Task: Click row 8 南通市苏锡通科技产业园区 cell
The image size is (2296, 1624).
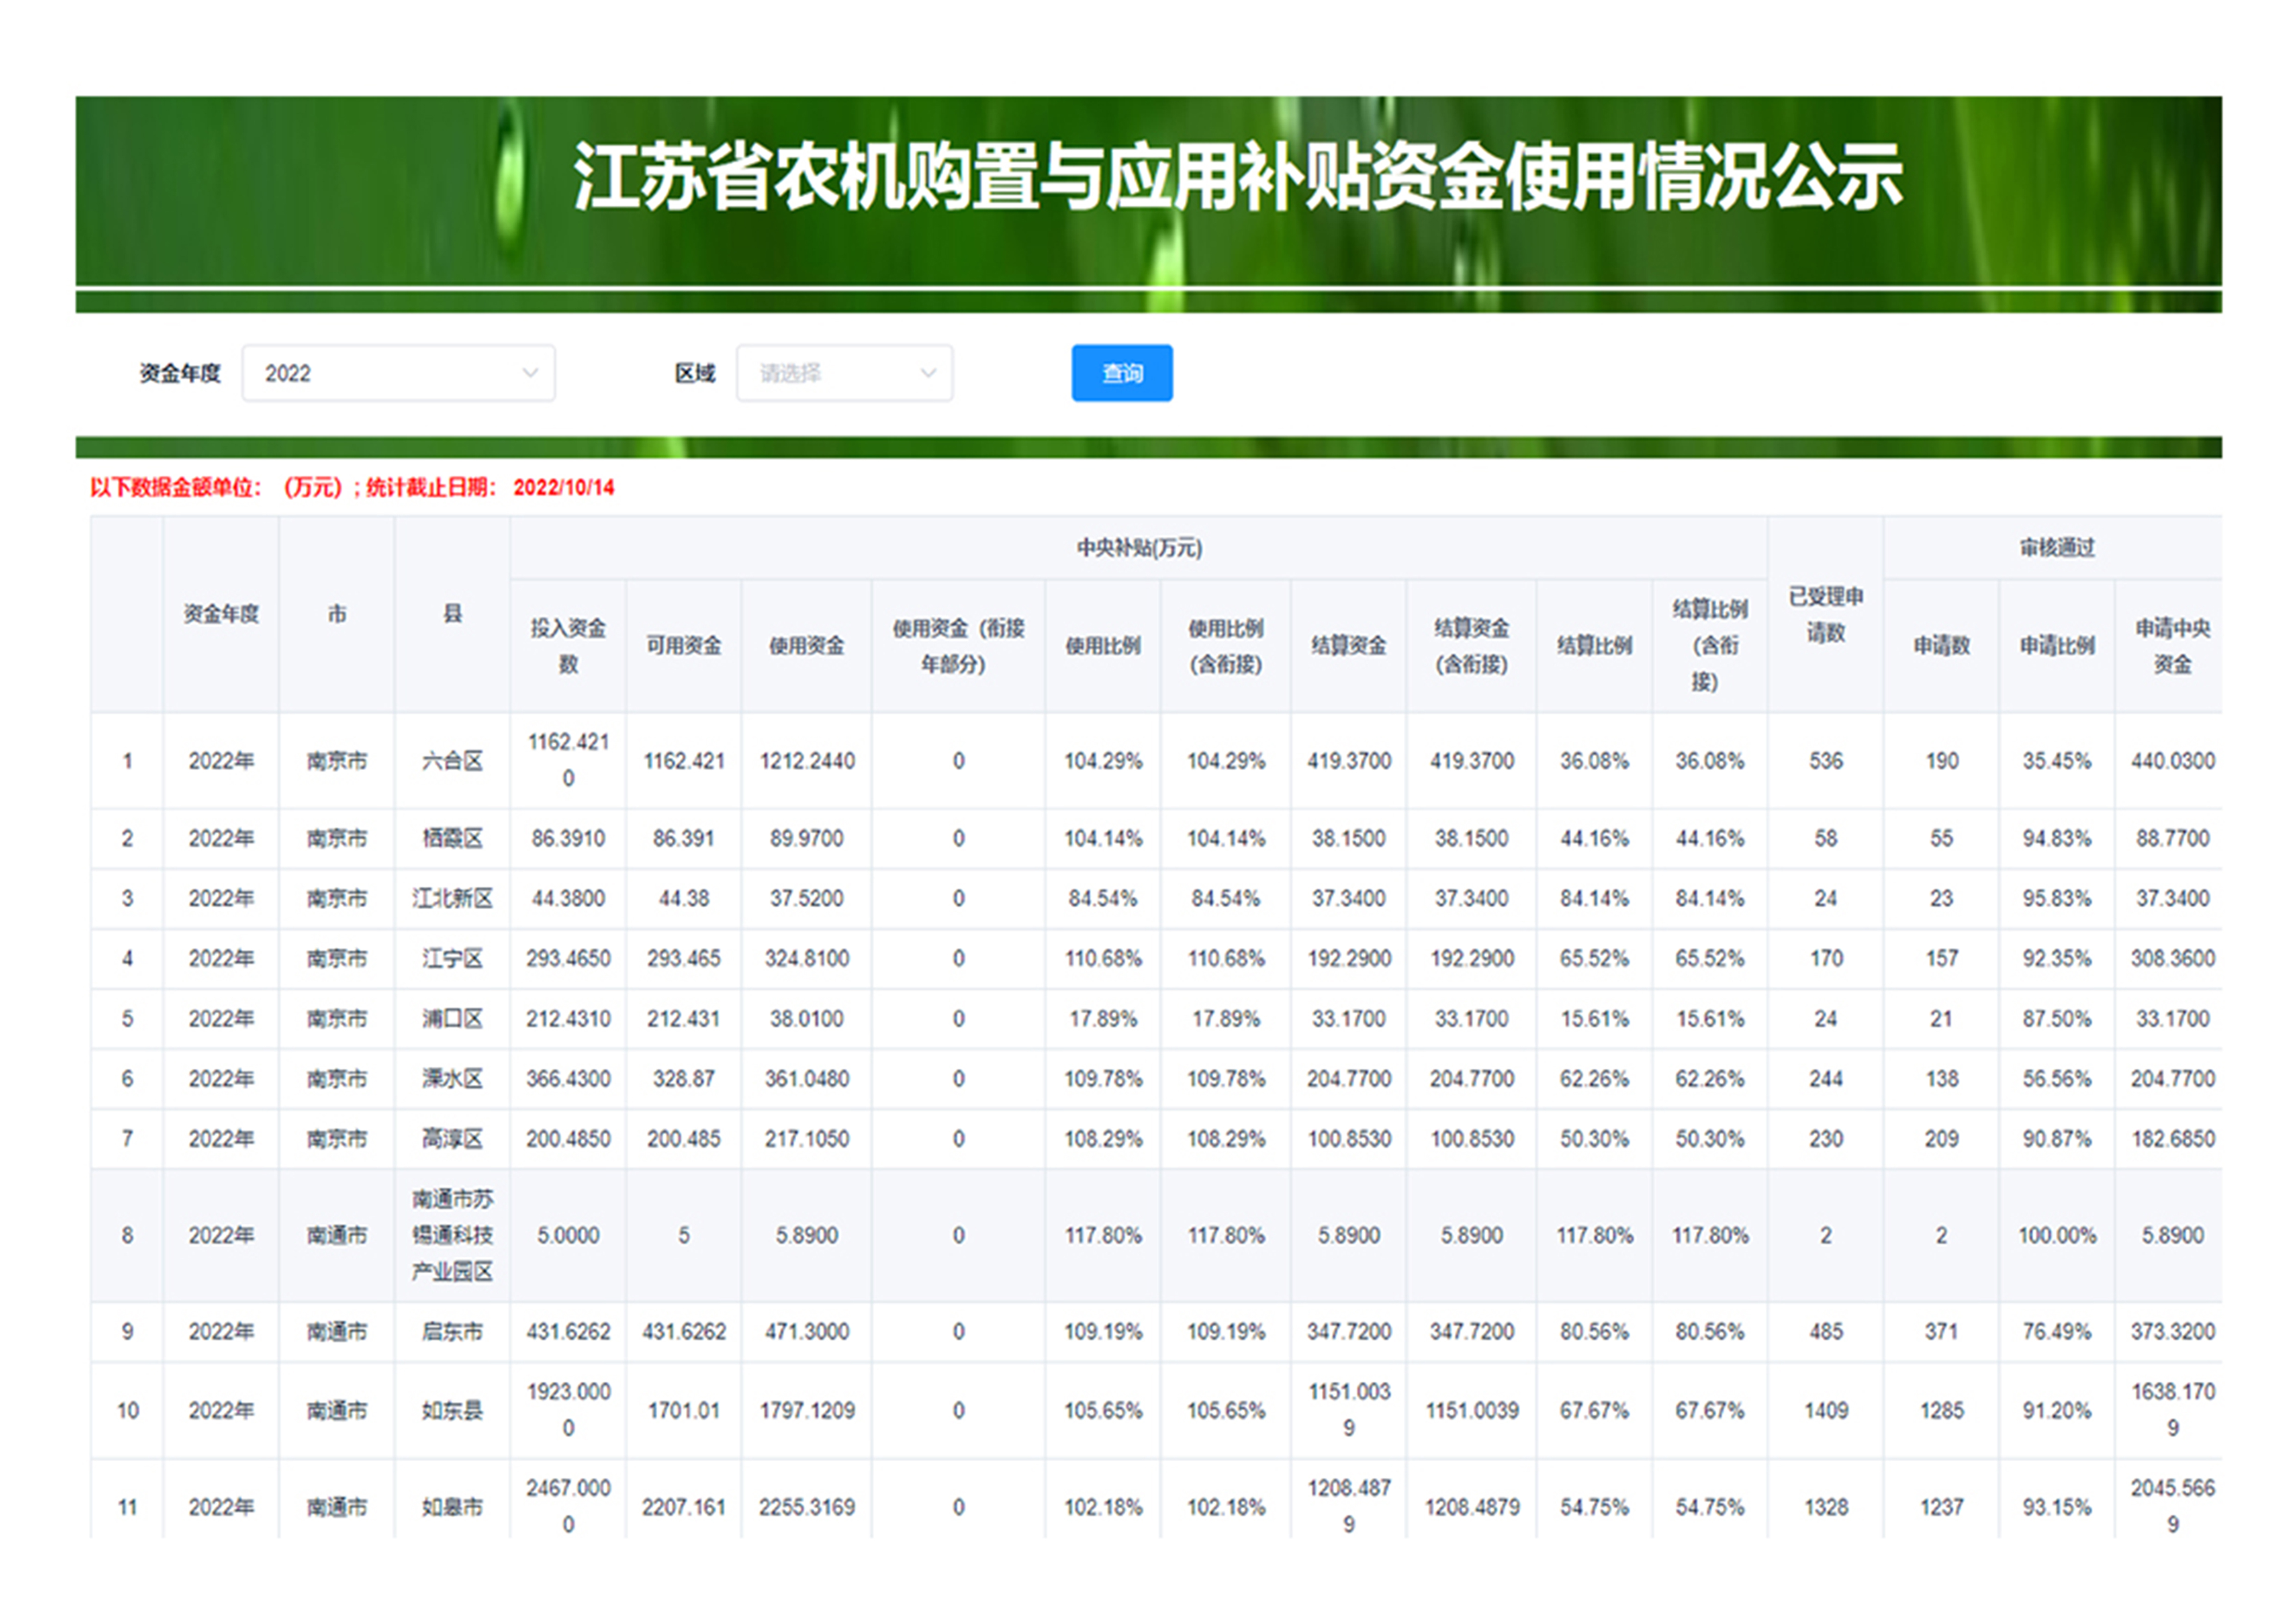Action: coord(452,1235)
